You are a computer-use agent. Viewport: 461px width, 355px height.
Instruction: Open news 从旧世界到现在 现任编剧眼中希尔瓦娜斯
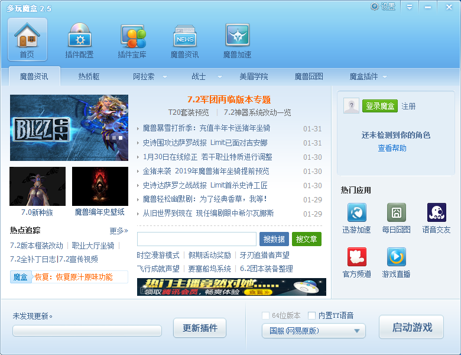click(208, 214)
